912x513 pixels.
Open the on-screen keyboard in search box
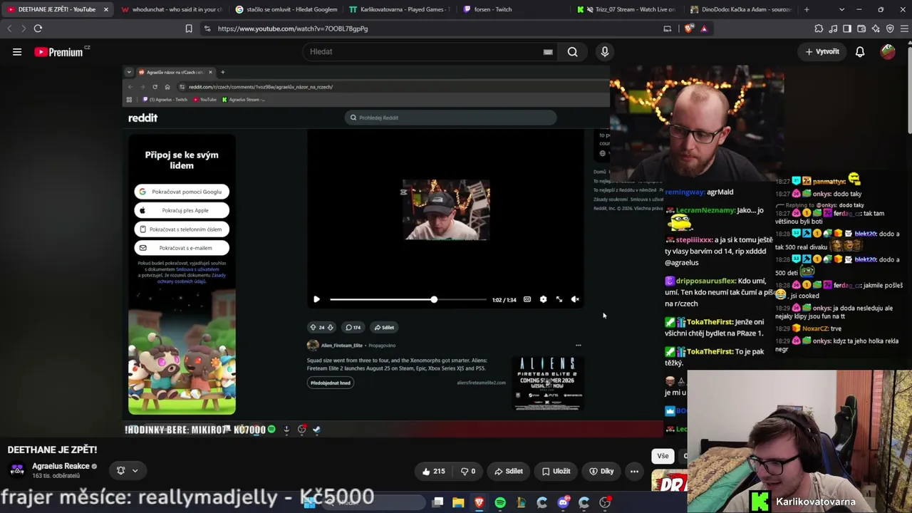pos(548,52)
